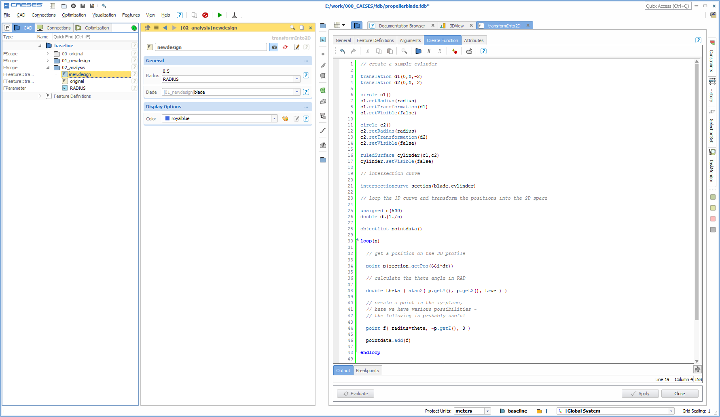The height and width of the screenshot is (417, 720).
Task: Click the pin icon in newdesign object editor header
Action: click(147, 27)
